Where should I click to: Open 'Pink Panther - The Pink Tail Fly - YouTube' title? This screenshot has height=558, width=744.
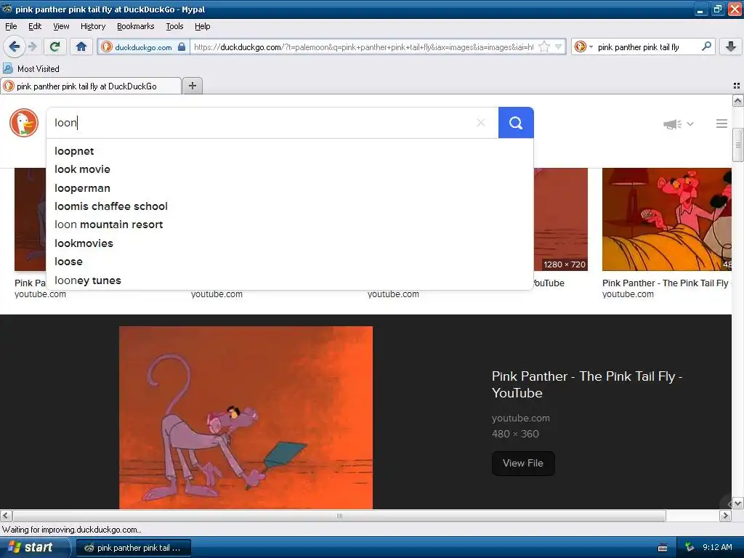click(x=587, y=384)
